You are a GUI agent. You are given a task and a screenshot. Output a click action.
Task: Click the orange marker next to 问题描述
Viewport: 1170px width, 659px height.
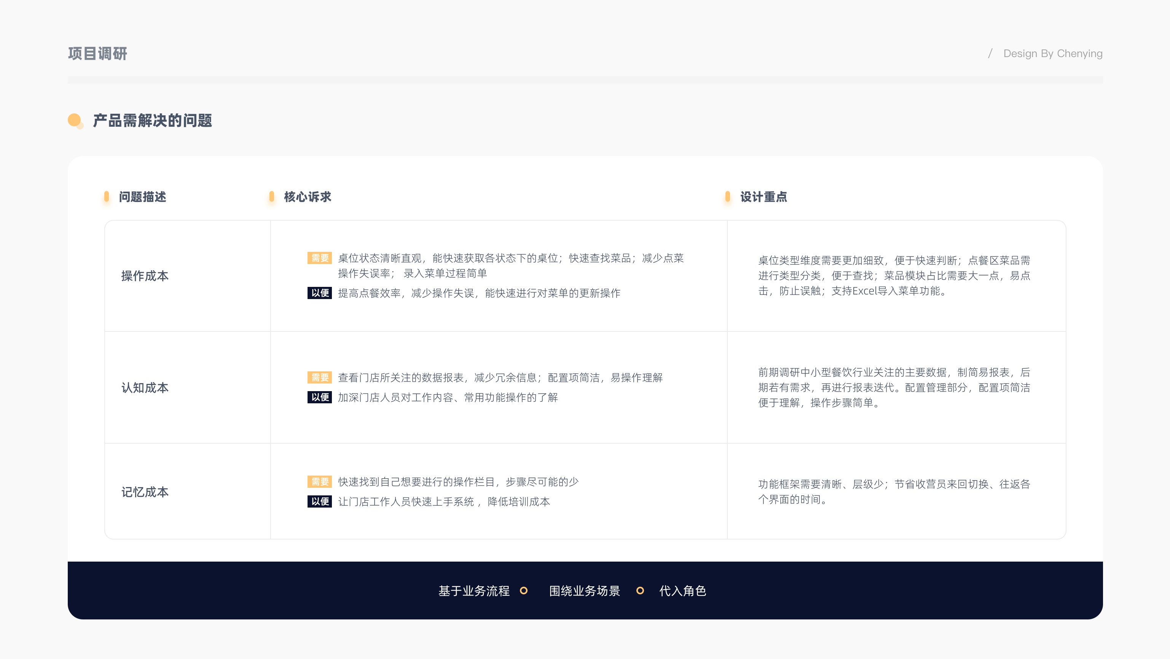pyautogui.click(x=106, y=197)
